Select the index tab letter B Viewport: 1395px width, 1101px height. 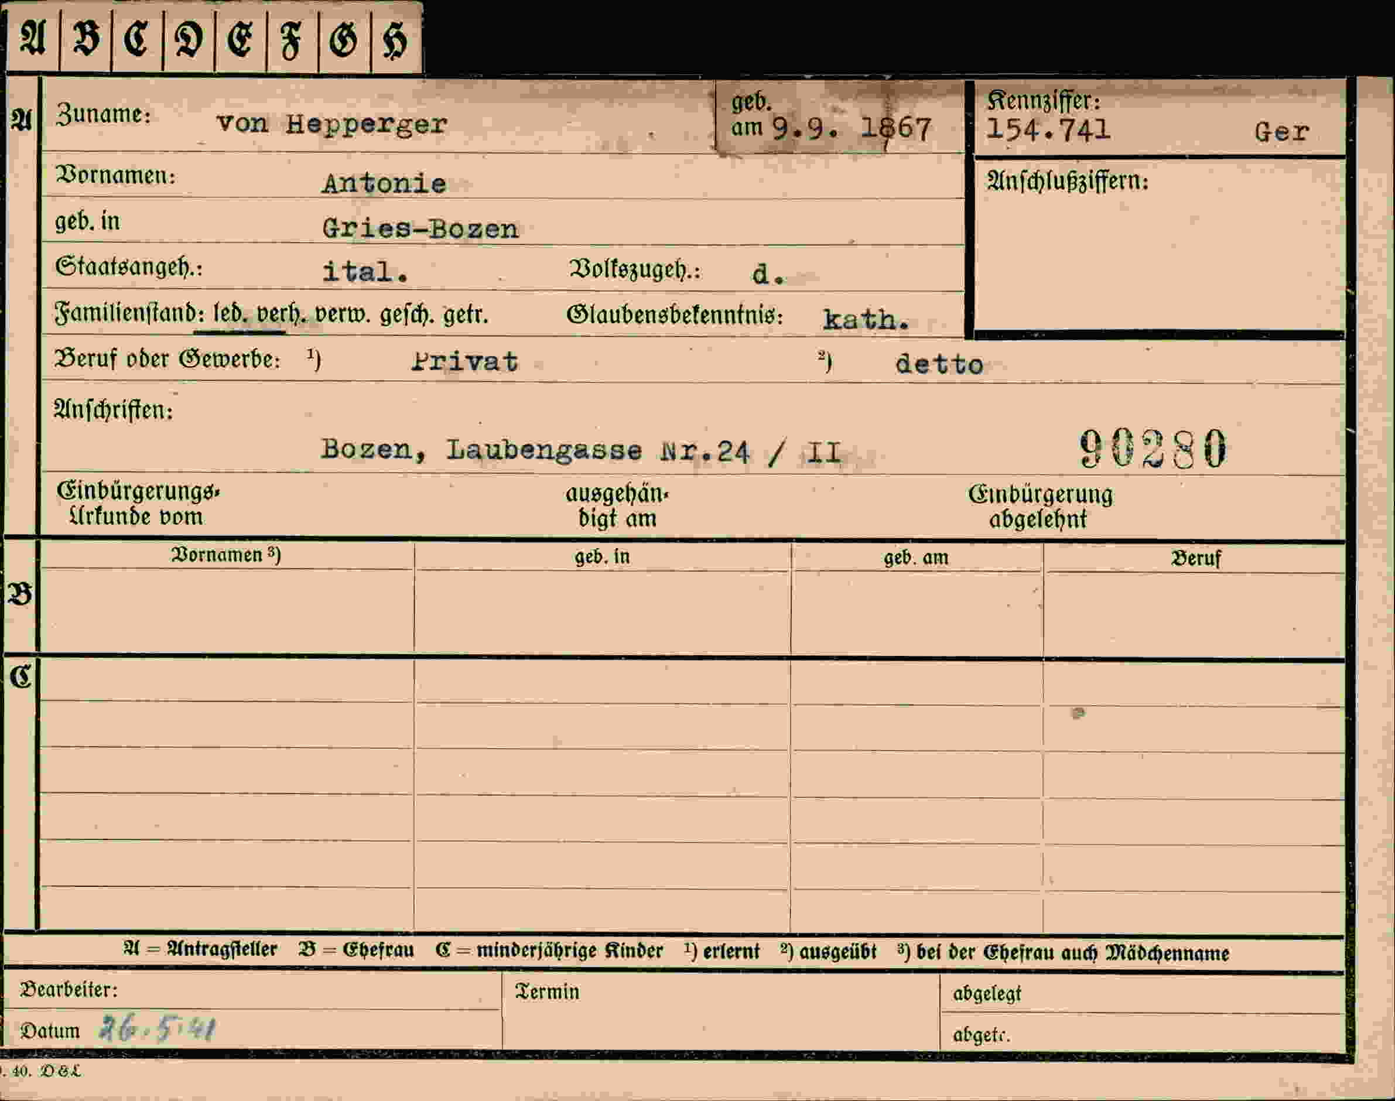click(x=86, y=38)
